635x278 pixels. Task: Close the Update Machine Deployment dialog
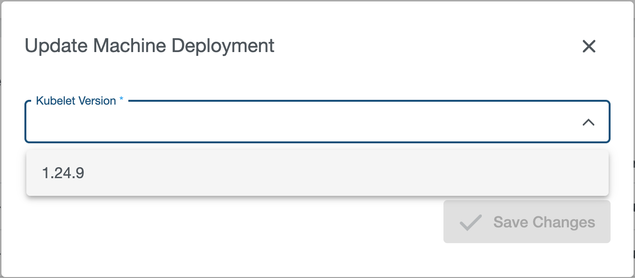pyautogui.click(x=589, y=46)
